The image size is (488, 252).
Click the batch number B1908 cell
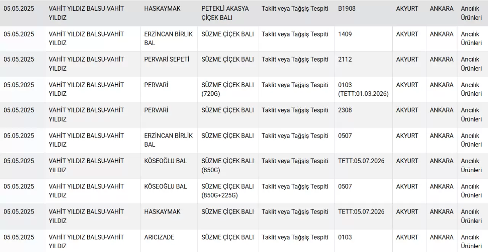(347, 8)
